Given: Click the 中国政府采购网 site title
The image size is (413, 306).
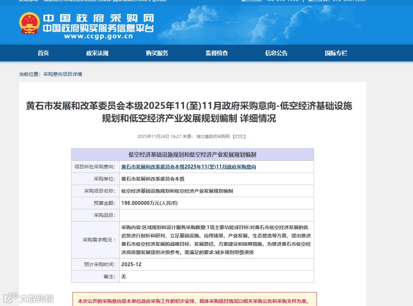Looking at the screenshot, I should [99, 18].
